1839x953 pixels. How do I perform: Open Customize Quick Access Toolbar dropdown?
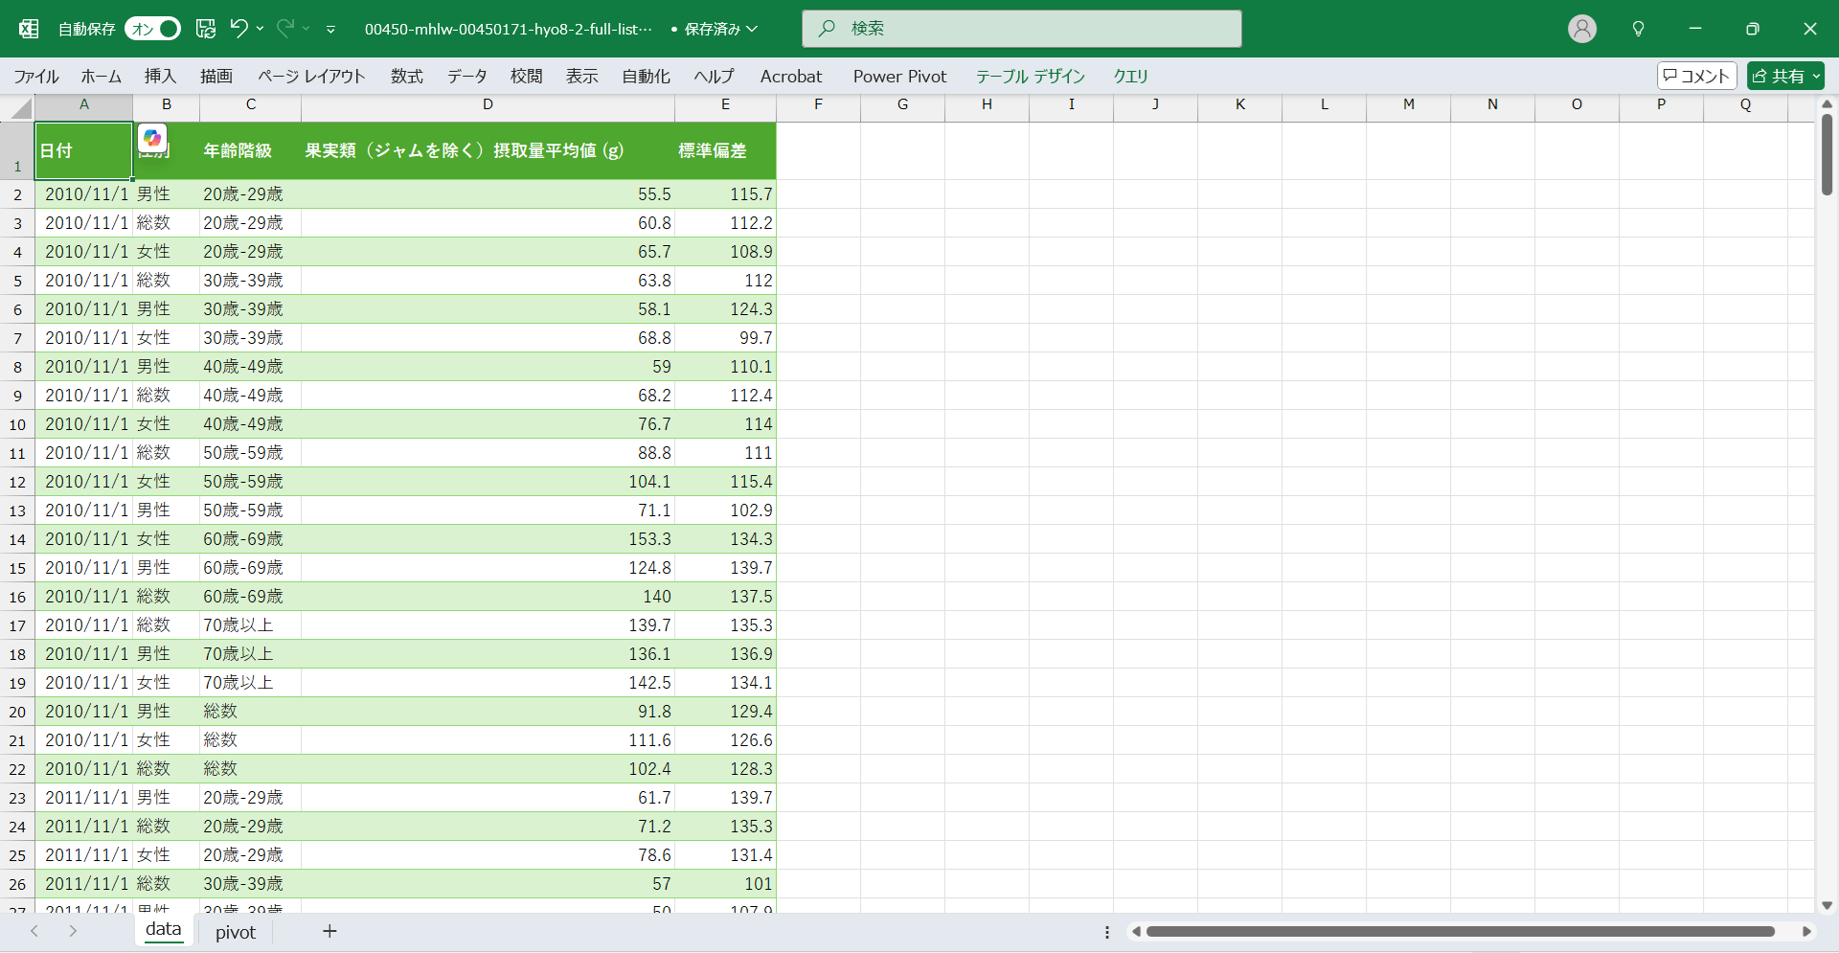click(330, 30)
